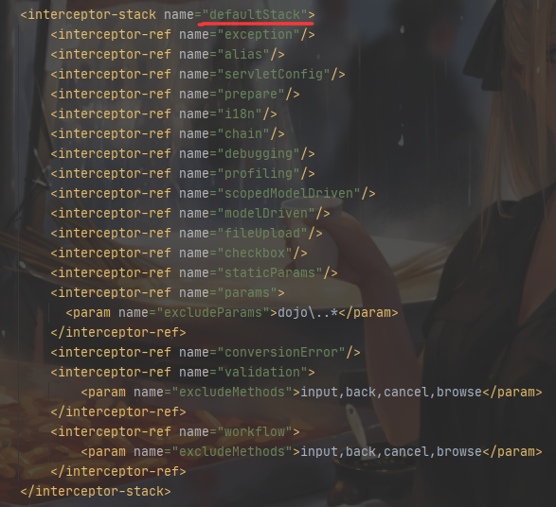Select the "servletConfig" attribute value
556x507 pixels.
click(274, 74)
